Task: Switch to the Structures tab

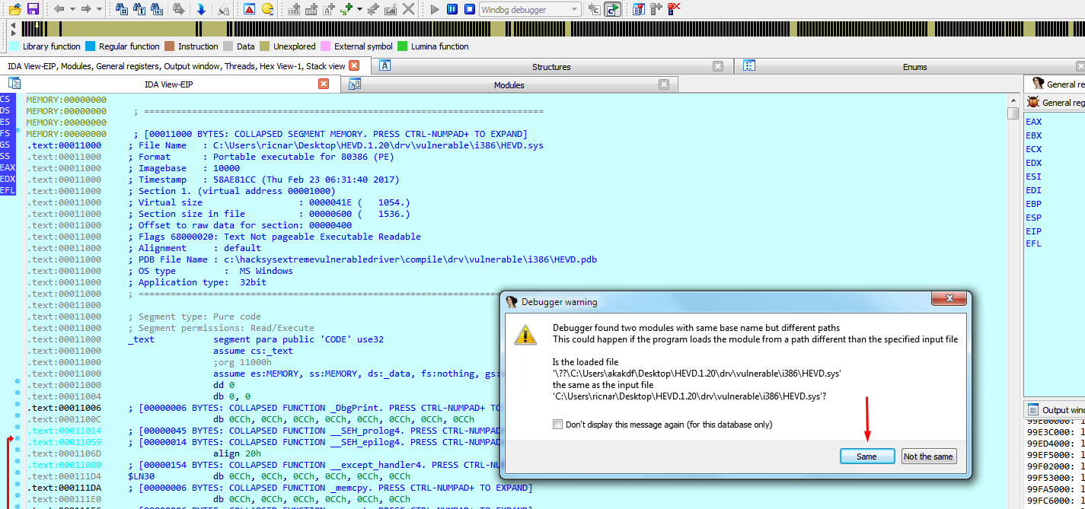Action: pyautogui.click(x=550, y=67)
